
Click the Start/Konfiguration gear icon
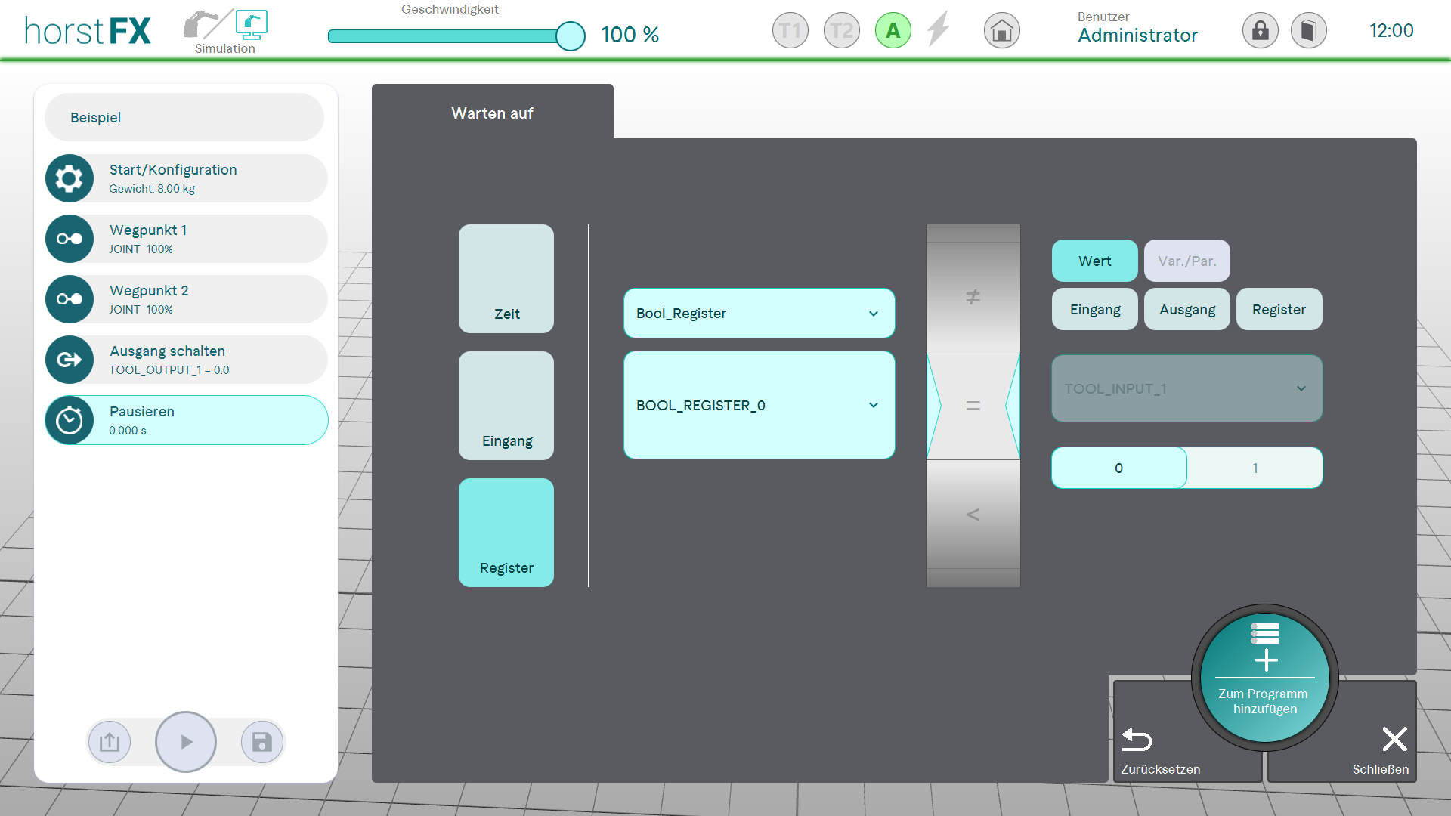coord(70,178)
